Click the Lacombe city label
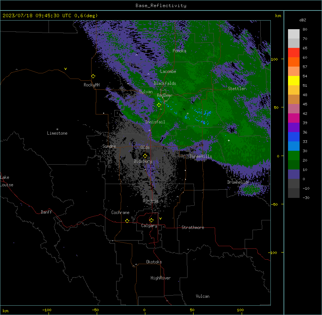 click(x=168, y=71)
